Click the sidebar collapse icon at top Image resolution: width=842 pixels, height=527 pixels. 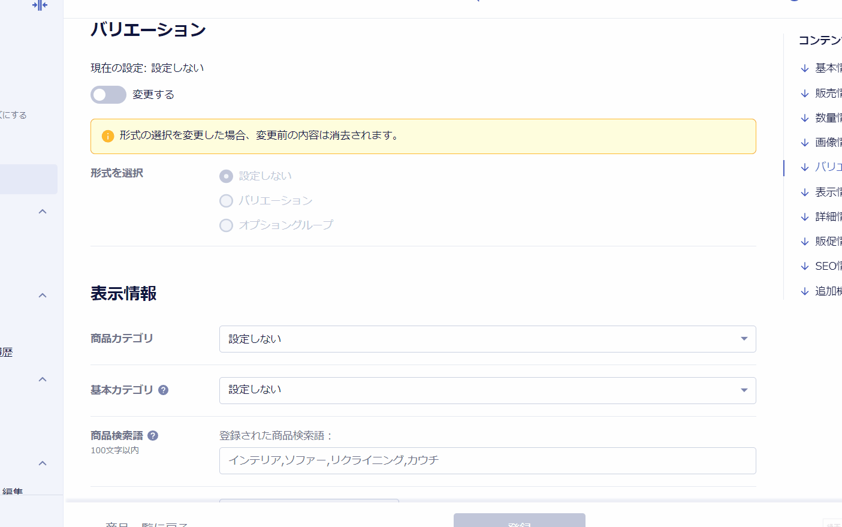pyautogui.click(x=40, y=5)
